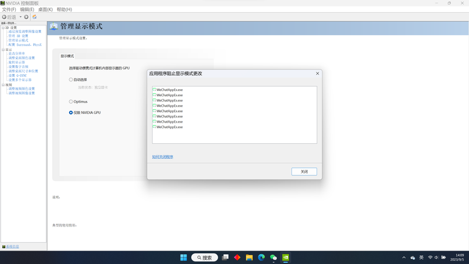Open the 文件(F) menu
Viewport: 469px width, 264px height.
pyautogui.click(x=9, y=9)
